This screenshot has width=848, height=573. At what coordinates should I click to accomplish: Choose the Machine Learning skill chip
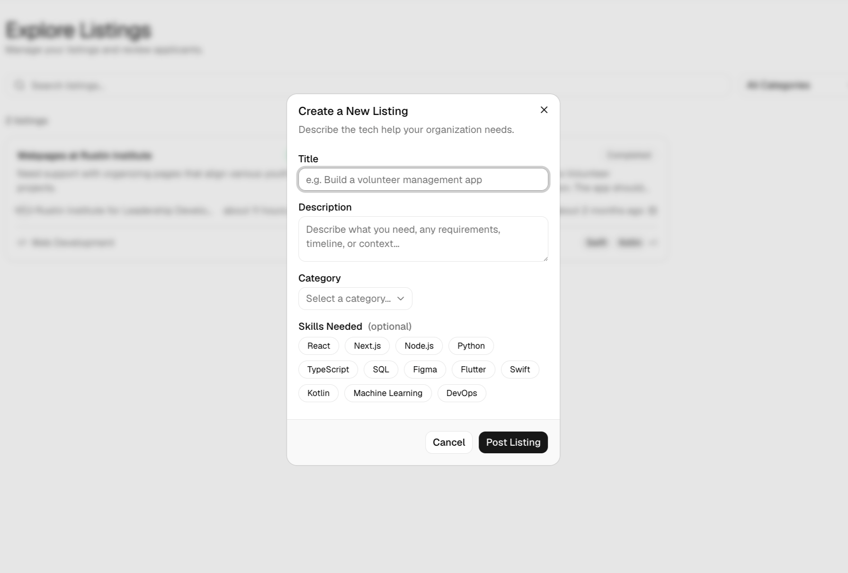coord(388,393)
